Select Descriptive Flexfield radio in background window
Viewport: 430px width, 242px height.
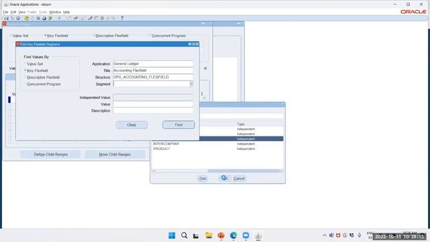pyautogui.click(x=94, y=36)
